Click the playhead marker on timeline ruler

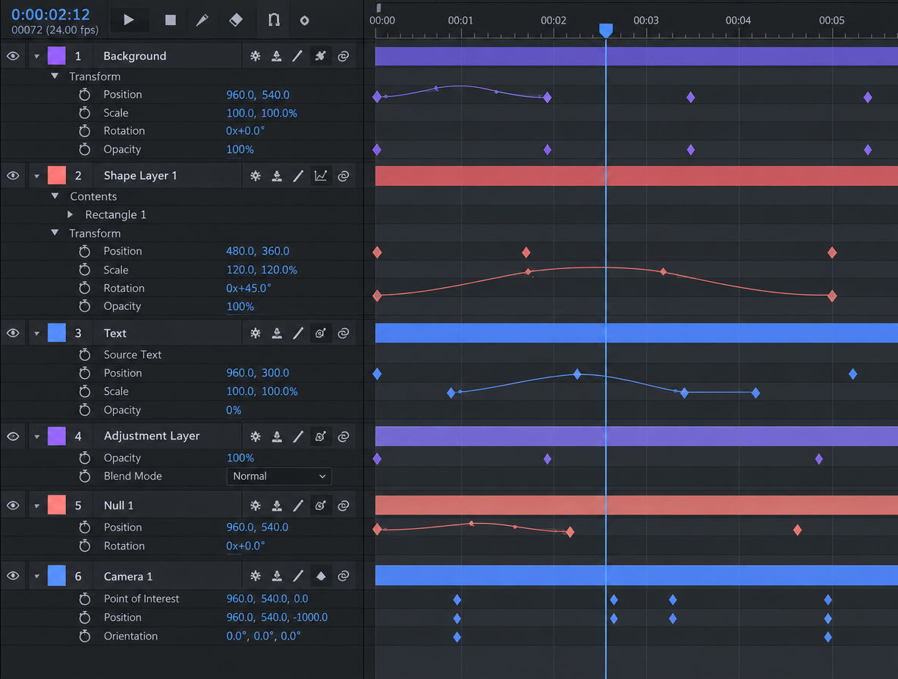tap(606, 30)
